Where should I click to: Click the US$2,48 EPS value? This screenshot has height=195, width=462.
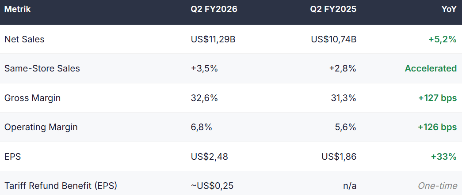209,157
